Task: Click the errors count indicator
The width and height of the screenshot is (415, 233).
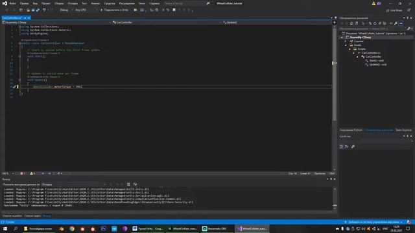Action: [22, 173]
